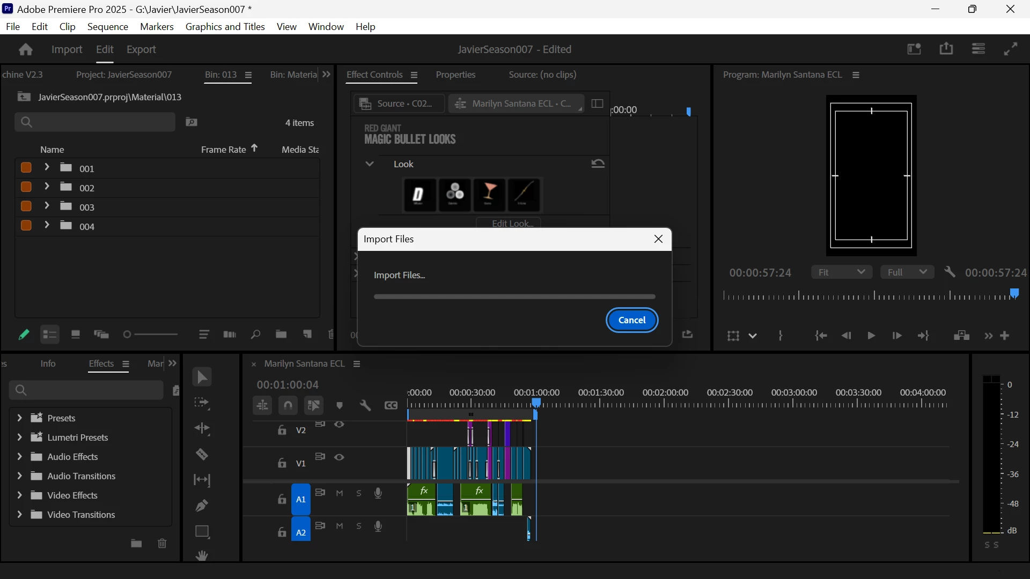Click the Home icon
The image size is (1030, 579).
click(x=25, y=49)
